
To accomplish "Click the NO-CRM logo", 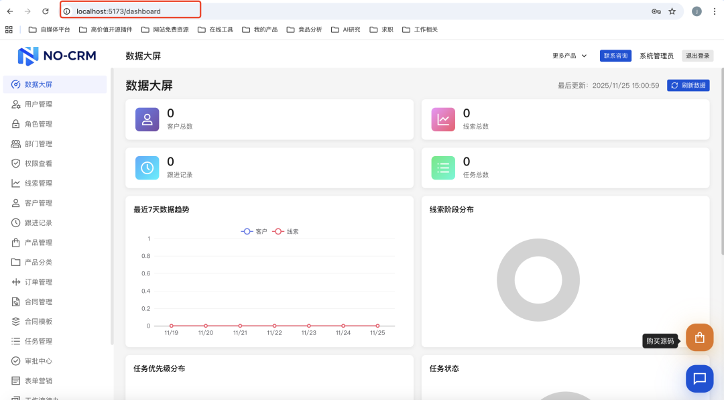I will (57, 56).
